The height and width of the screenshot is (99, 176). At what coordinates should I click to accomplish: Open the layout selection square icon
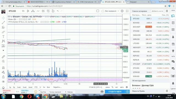tap(98, 11)
